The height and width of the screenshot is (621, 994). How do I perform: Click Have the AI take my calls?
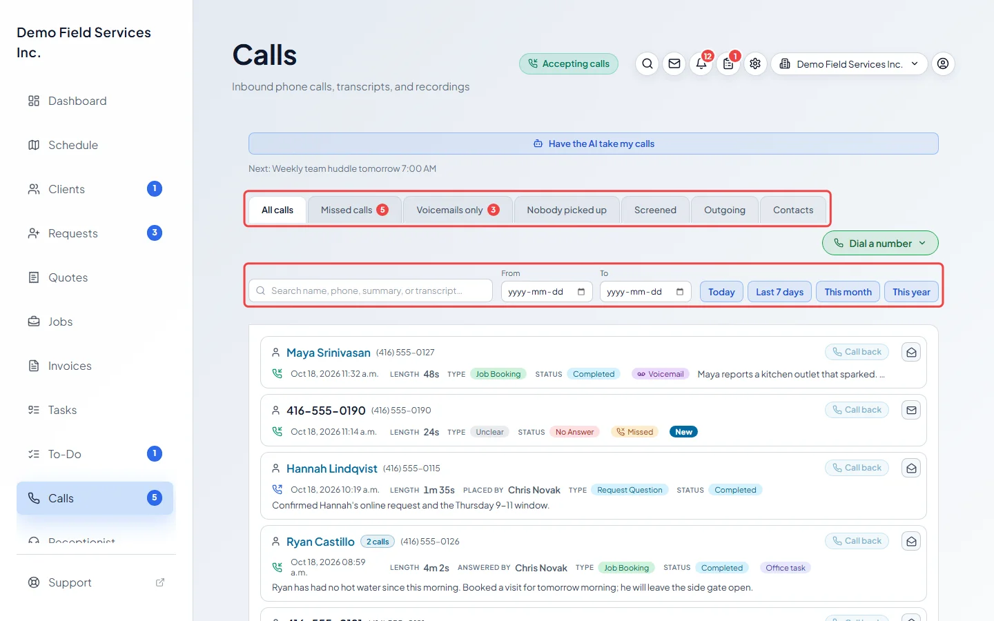tap(594, 144)
